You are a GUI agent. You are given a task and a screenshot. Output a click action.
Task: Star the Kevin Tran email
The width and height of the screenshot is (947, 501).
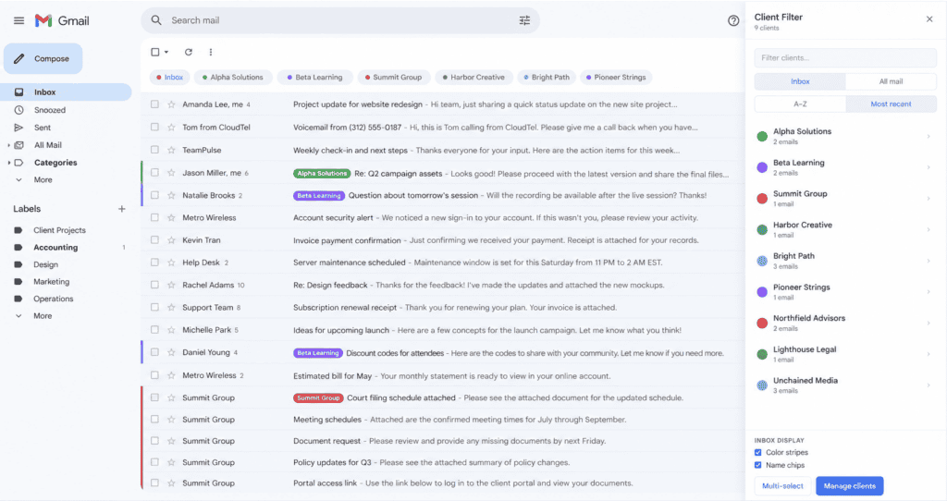click(x=171, y=240)
